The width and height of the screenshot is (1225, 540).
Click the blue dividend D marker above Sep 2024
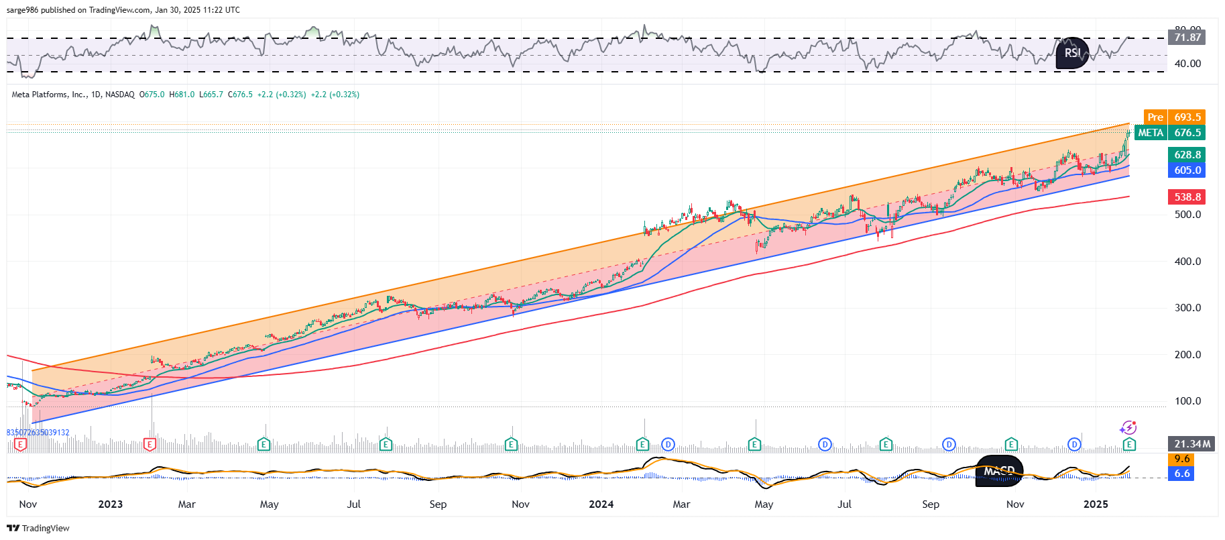(x=949, y=444)
